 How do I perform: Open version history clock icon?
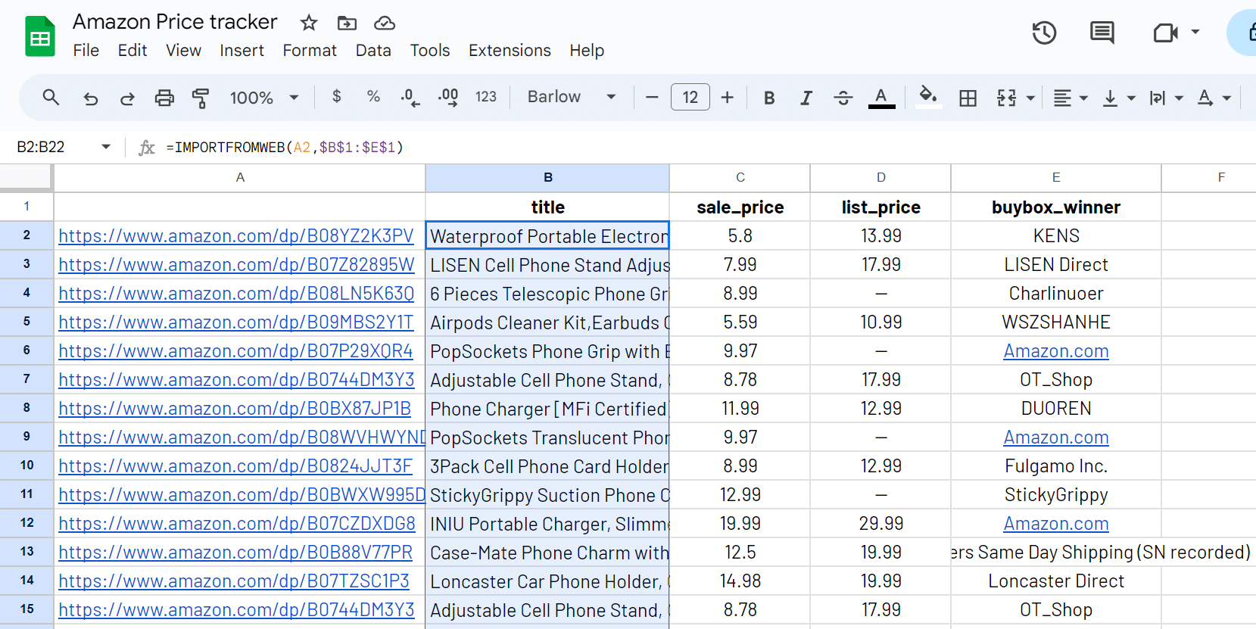[x=1044, y=33]
